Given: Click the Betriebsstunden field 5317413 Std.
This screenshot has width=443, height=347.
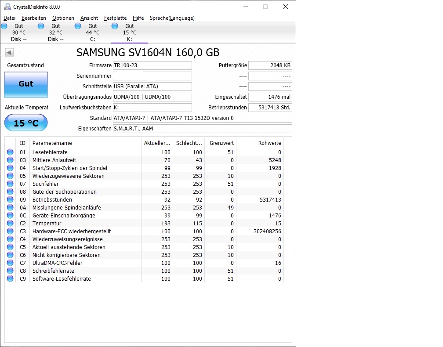Looking at the screenshot, I should (270, 108).
